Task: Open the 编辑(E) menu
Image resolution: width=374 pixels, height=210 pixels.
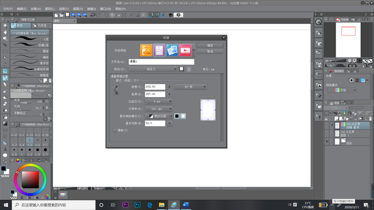Action: click(x=22, y=9)
